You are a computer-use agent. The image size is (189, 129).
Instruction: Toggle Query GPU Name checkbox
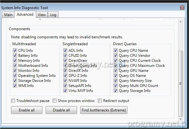(116, 71)
